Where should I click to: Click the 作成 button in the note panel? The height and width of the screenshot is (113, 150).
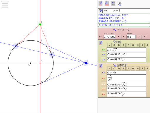pyautogui.click(x=105, y=11)
